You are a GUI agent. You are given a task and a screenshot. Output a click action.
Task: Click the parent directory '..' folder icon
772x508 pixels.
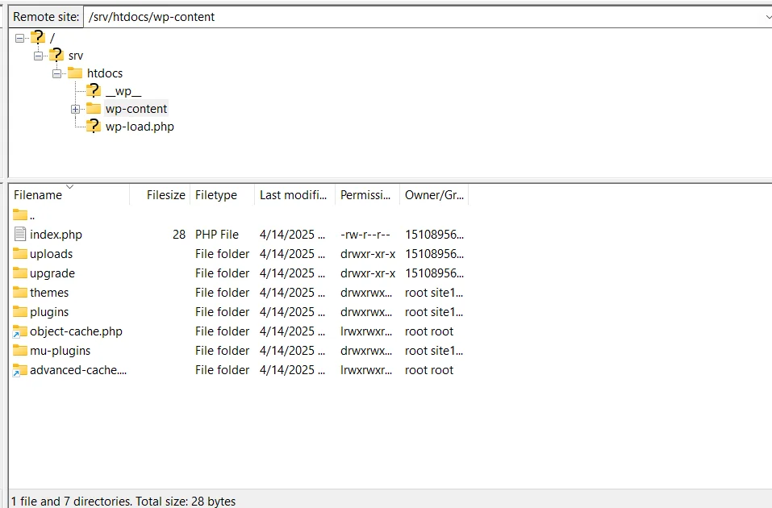20,214
